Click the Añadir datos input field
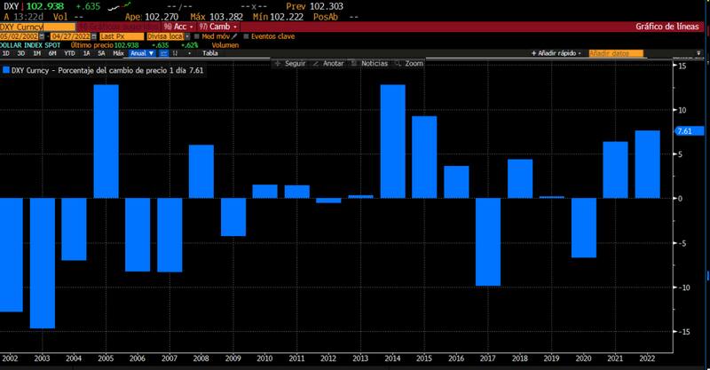The height and width of the screenshot is (370, 710). [x=615, y=53]
